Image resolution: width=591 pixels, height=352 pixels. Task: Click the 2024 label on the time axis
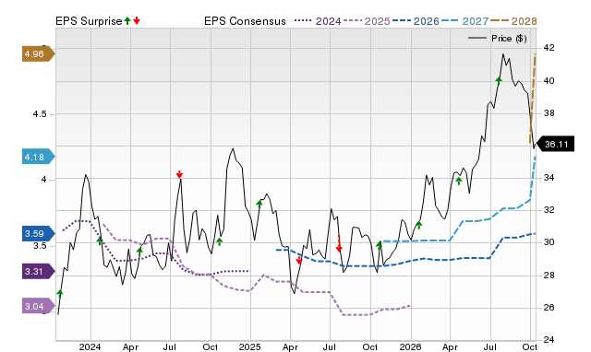(x=90, y=346)
